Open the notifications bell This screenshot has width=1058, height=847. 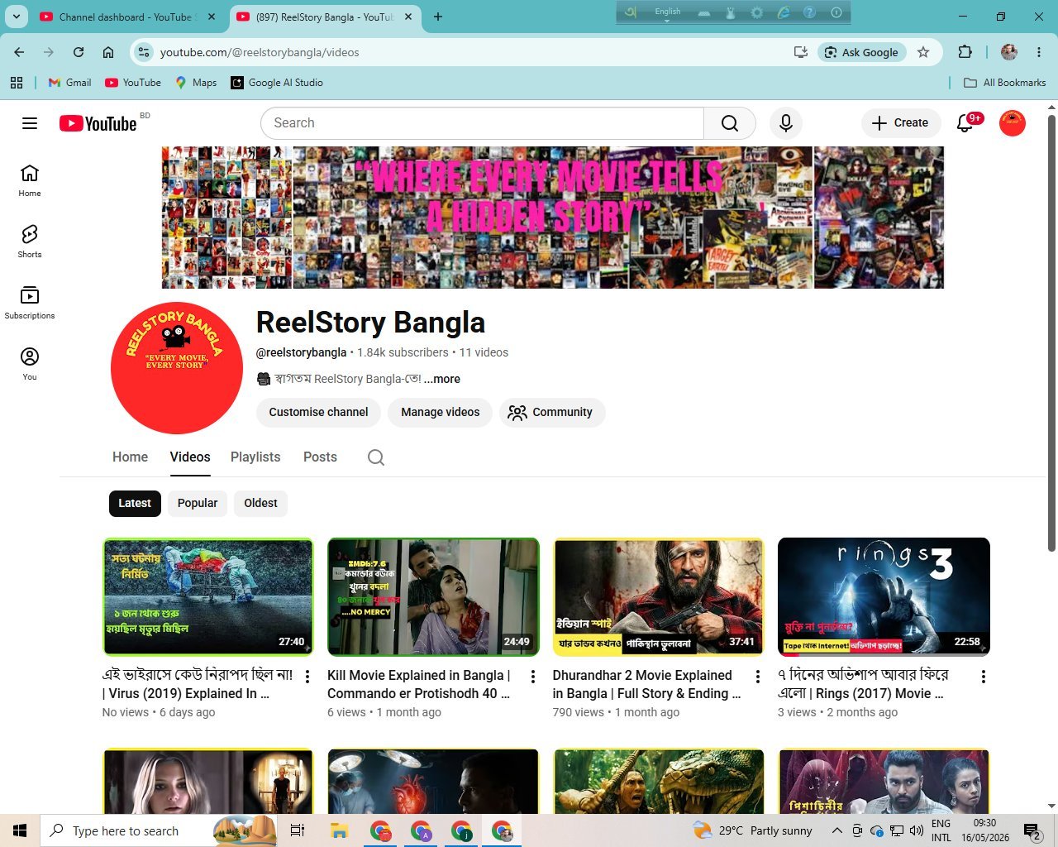coord(965,123)
